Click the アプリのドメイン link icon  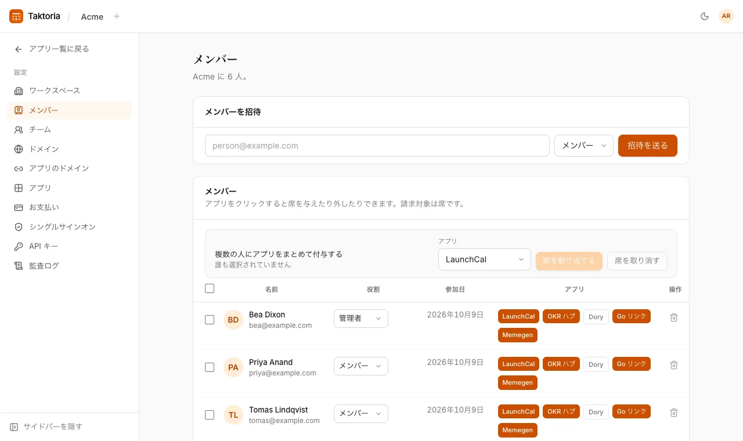pyautogui.click(x=19, y=168)
